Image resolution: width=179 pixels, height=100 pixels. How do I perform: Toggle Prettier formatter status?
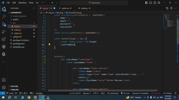pyautogui.click(x=168, y=93)
